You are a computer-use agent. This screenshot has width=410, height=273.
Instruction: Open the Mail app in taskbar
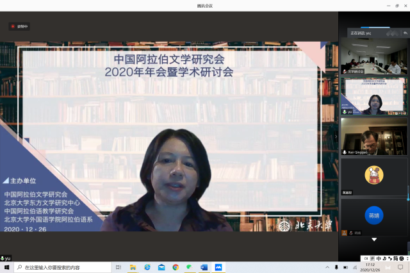[161, 267]
